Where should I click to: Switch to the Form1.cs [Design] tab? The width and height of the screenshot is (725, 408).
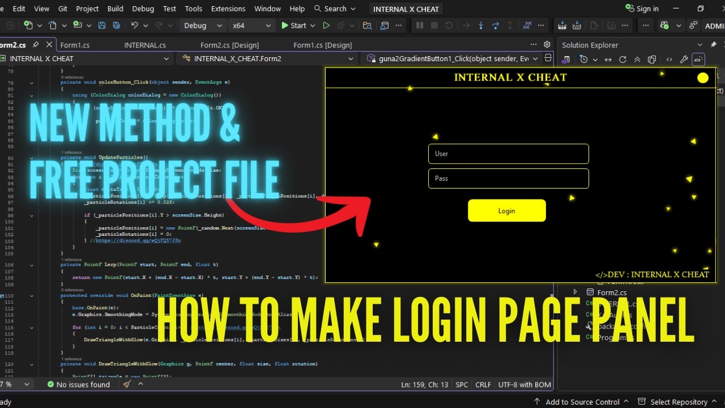pyautogui.click(x=322, y=45)
